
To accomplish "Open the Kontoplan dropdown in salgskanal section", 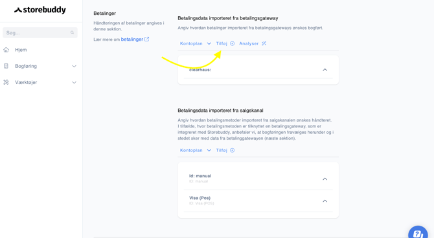I will (196, 151).
